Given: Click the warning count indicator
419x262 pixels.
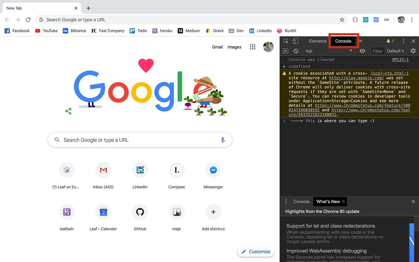Looking at the screenshot, I should click(x=390, y=41).
